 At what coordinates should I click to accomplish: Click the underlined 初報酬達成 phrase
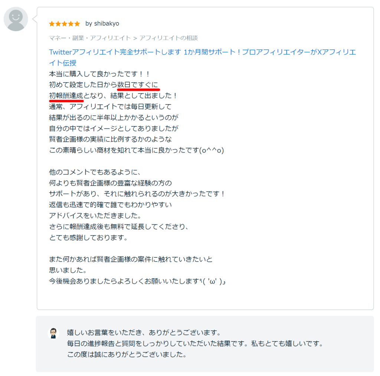pyautogui.click(x=66, y=95)
